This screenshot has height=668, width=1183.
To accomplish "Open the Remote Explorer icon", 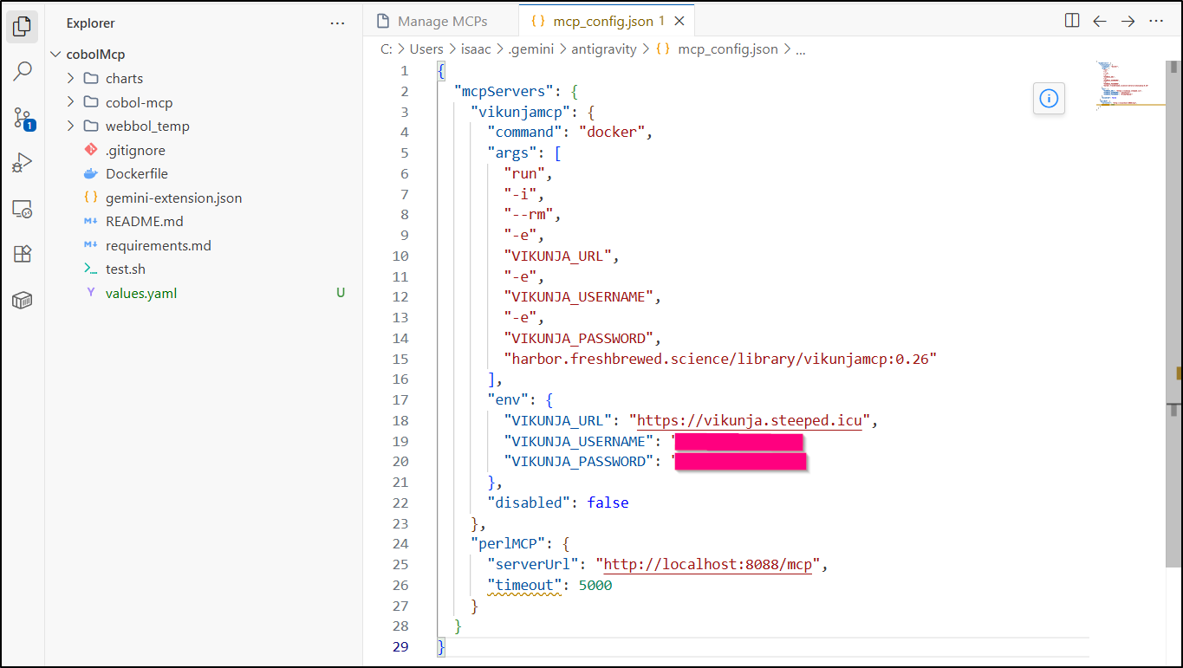I will tap(23, 209).
